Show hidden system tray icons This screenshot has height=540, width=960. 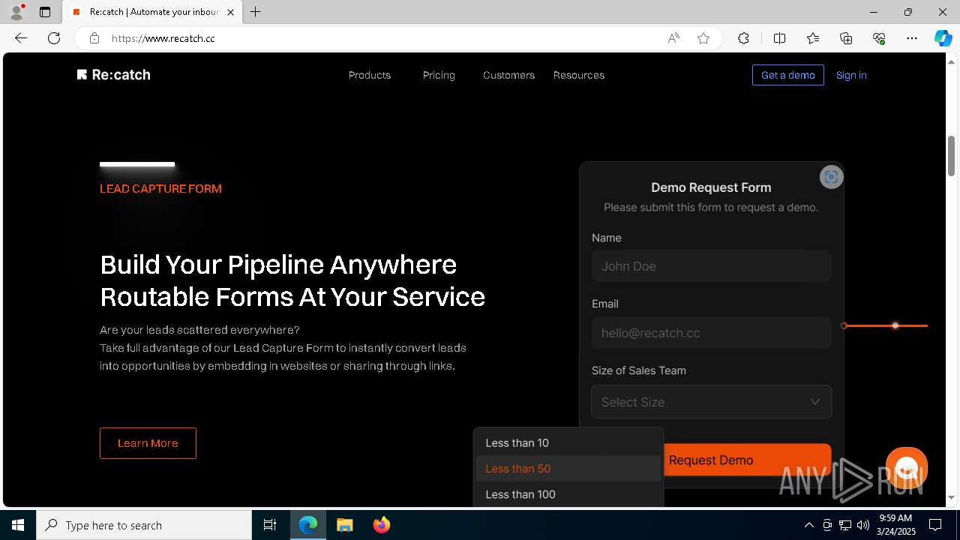(x=808, y=525)
